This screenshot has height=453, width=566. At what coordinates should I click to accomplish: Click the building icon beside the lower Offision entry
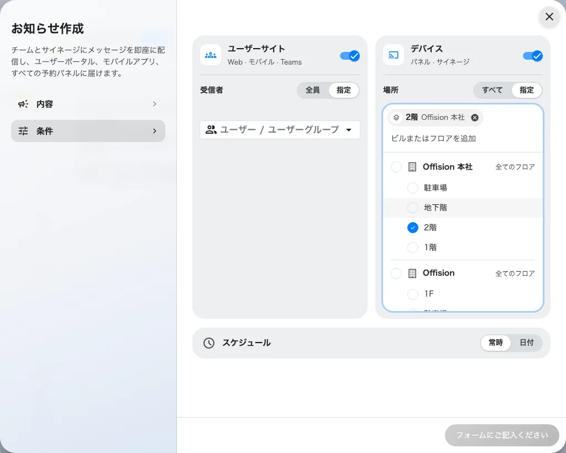(412, 273)
